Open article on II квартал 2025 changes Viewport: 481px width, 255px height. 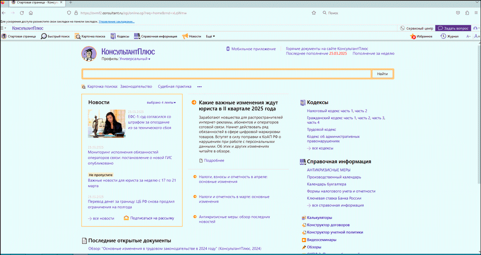[238, 105]
